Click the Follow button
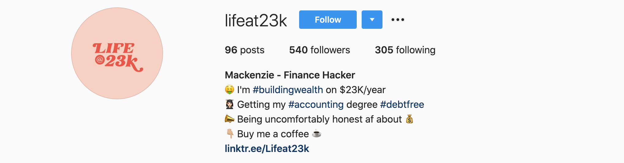 click(x=328, y=20)
